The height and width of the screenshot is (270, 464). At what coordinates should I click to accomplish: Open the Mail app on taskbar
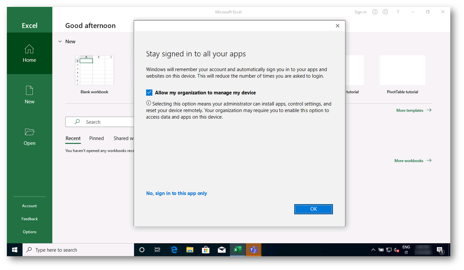tap(222, 250)
